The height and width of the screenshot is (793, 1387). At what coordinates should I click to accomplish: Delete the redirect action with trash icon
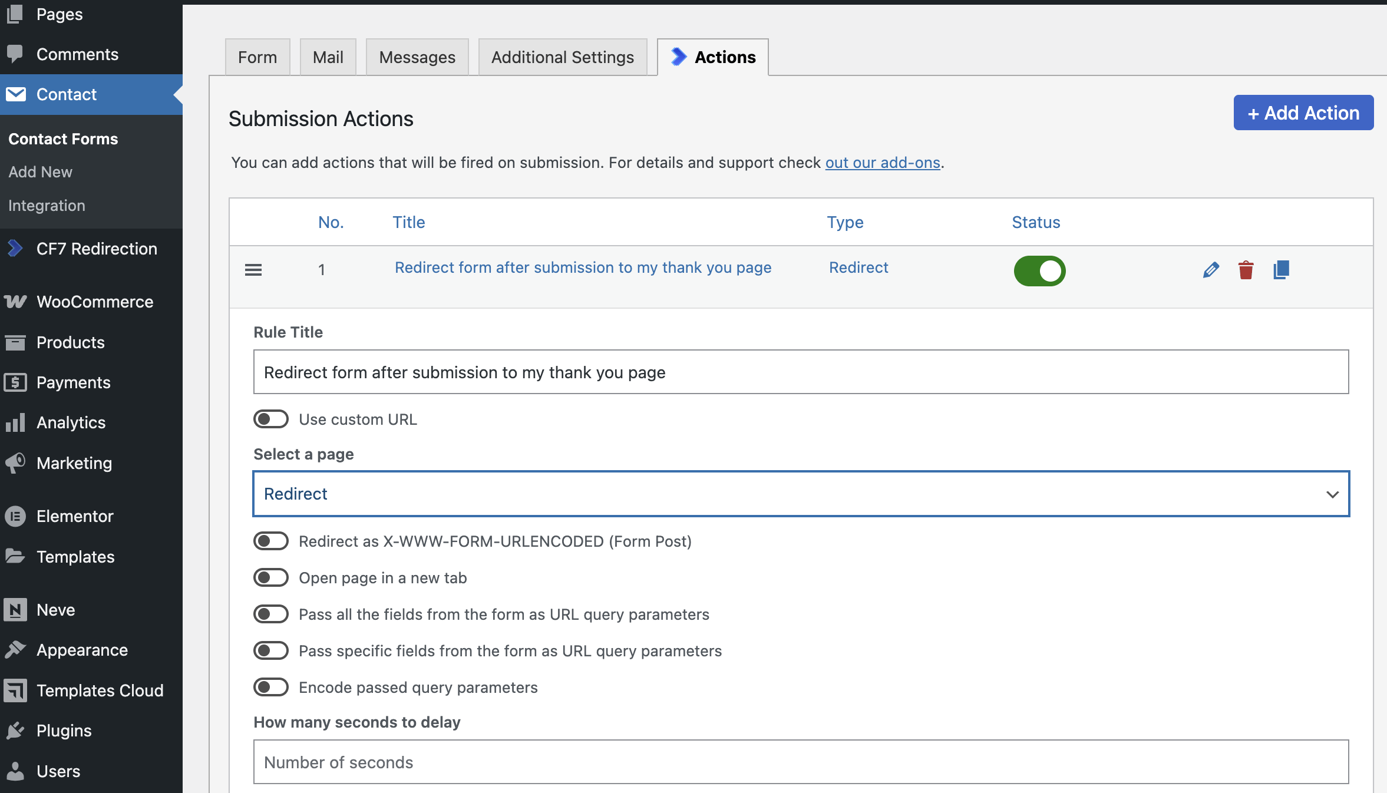tap(1246, 270)
